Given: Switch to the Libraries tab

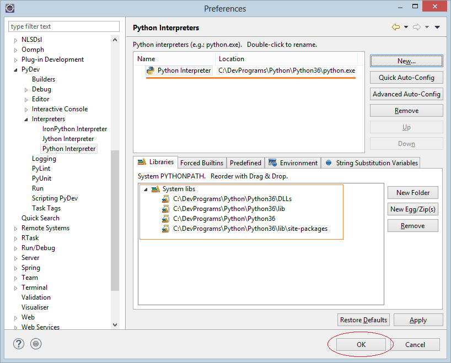Looking at the screenshot, I should coord(155,162).
